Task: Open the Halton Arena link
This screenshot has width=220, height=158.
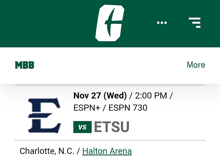Action: [107, 151]
